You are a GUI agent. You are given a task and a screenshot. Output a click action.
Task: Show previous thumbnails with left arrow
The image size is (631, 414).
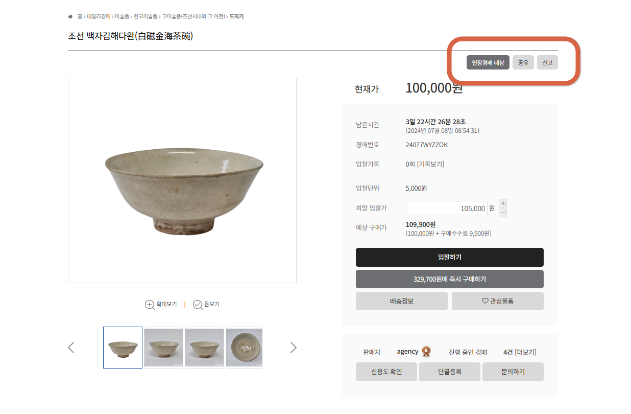click(x=71, y=348)
